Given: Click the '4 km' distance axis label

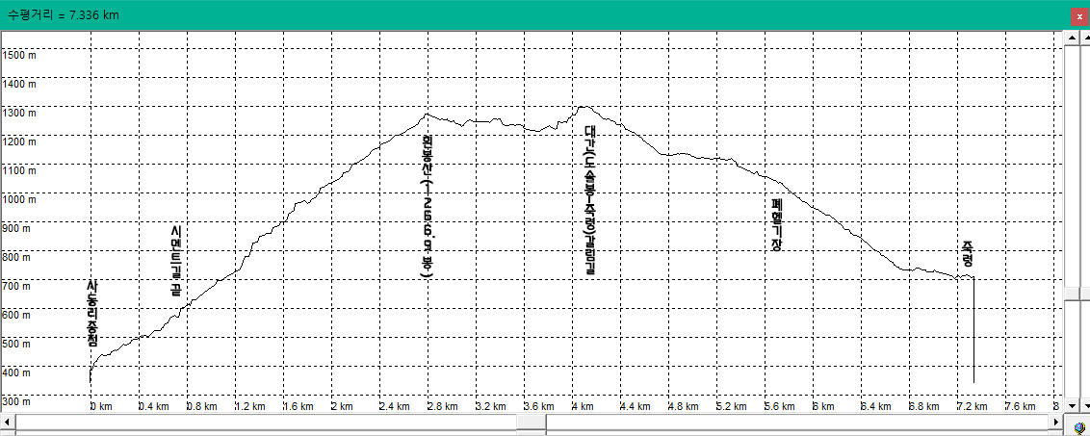Looking at the screenshot, I should 583,406.
